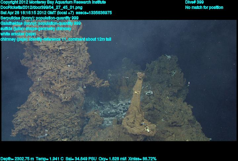Select the DocRicketts file path text

click(41, 8)
